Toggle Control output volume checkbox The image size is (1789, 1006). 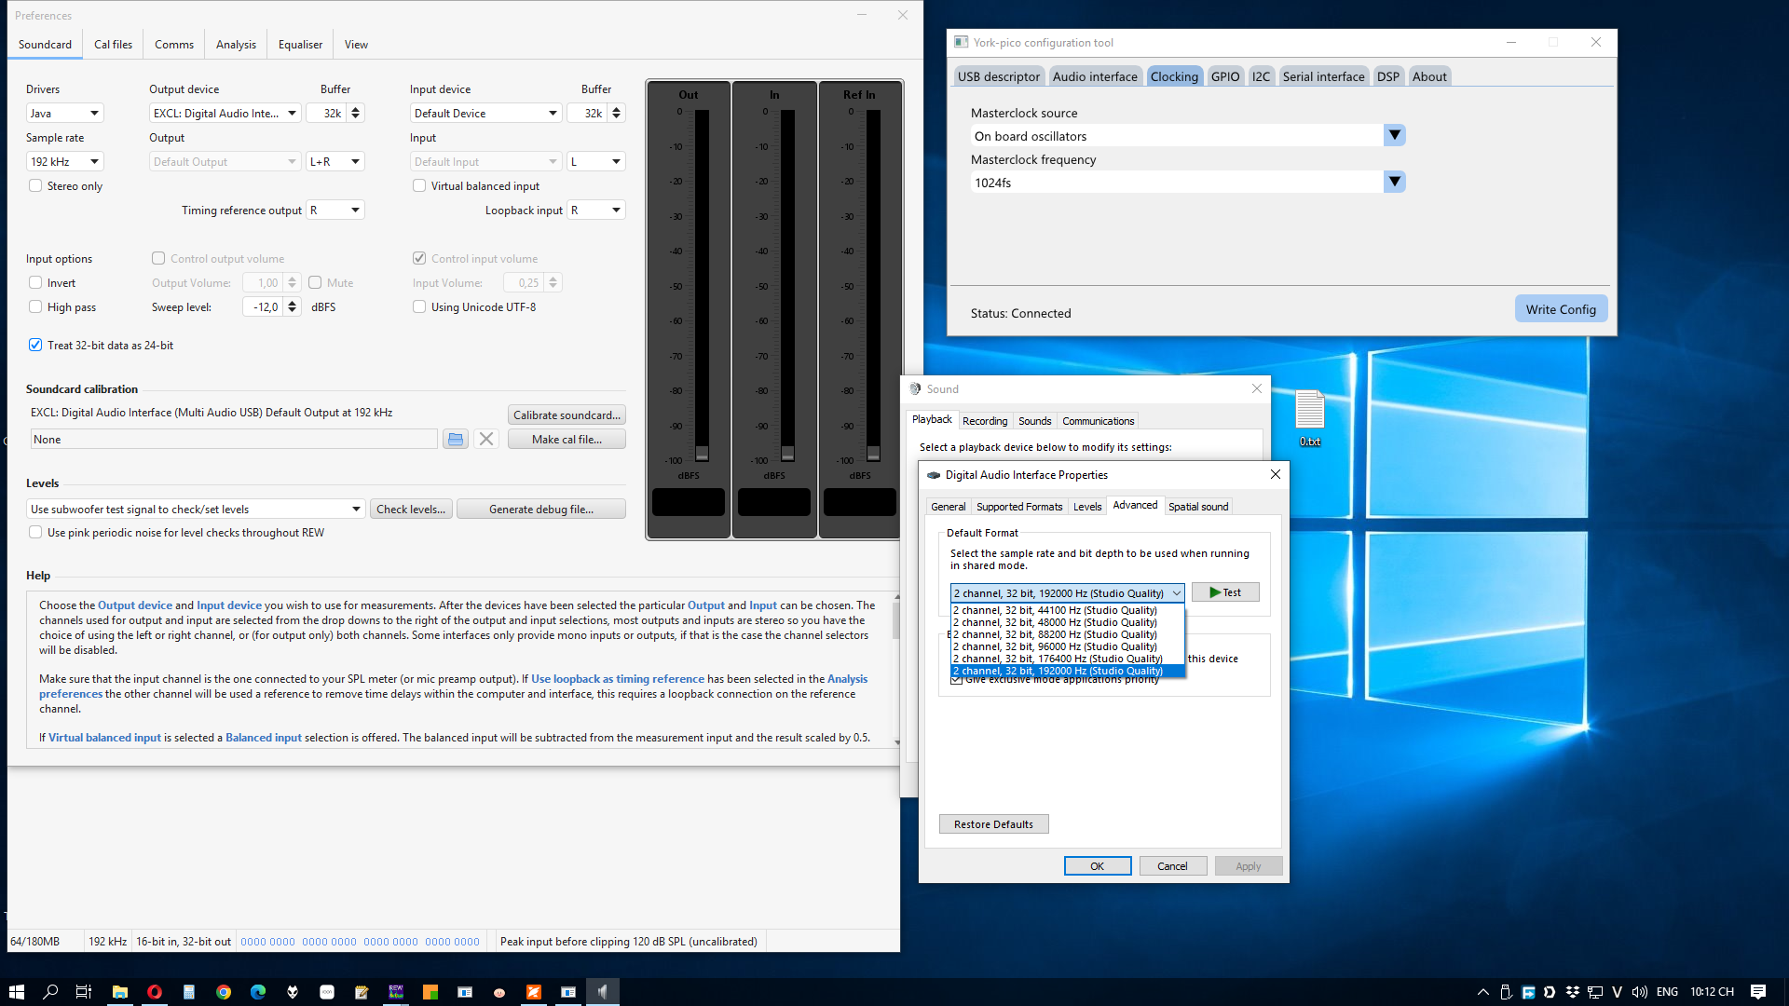(x=158, y=259)
